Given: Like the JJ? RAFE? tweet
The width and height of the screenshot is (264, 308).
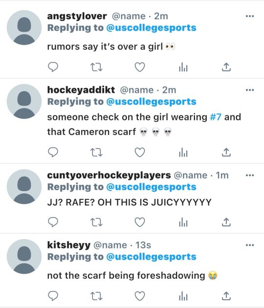Looking at the screenshot, I should [x=140, y=222].
